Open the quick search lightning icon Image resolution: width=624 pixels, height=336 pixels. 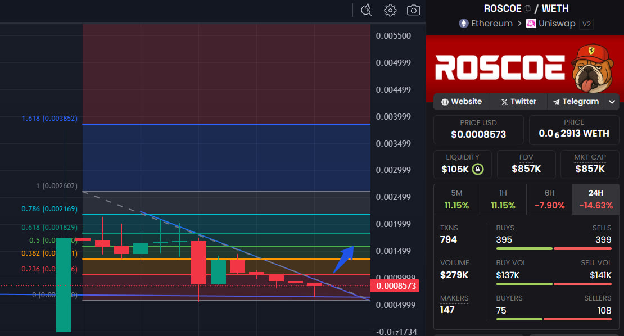[x=367, y=10]
